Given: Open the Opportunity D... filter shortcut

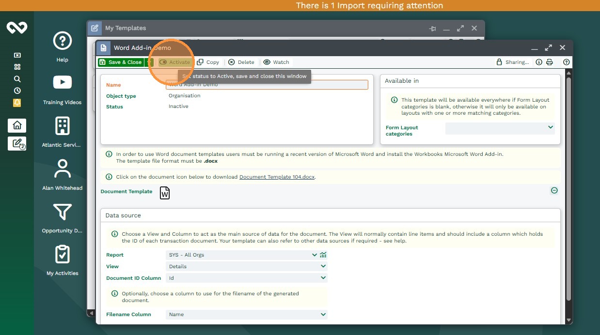Looking at the screenshot, I should (x=62, y=217).
